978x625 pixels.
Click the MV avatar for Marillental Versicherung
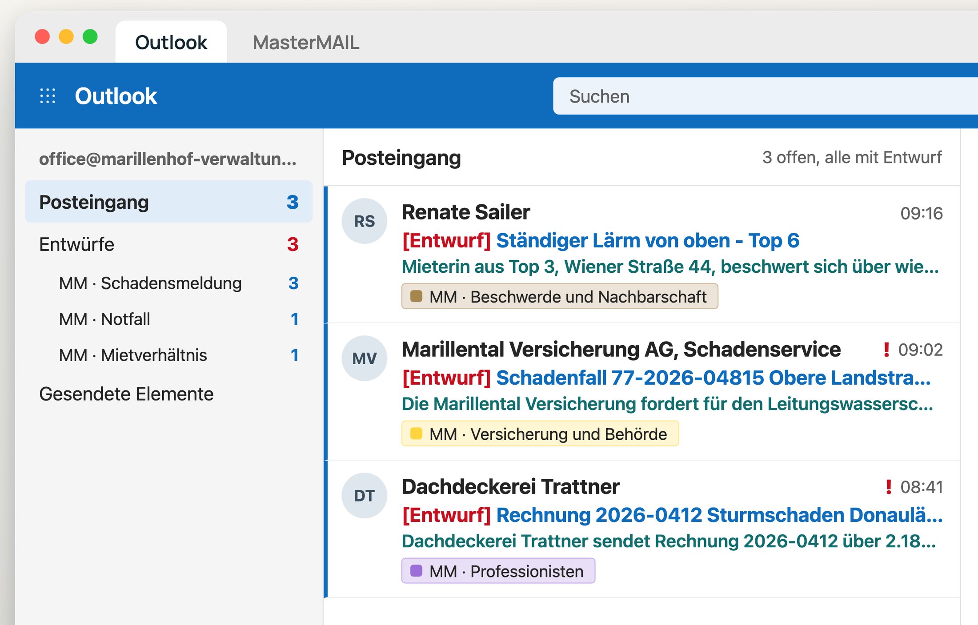(x=364, y=358)
